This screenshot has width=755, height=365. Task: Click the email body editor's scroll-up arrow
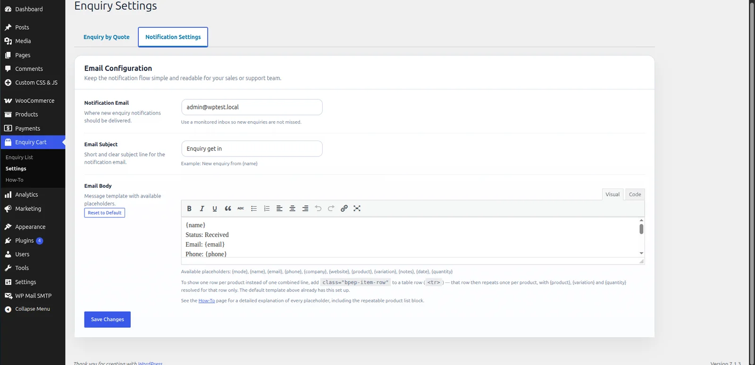click(641, 220)
